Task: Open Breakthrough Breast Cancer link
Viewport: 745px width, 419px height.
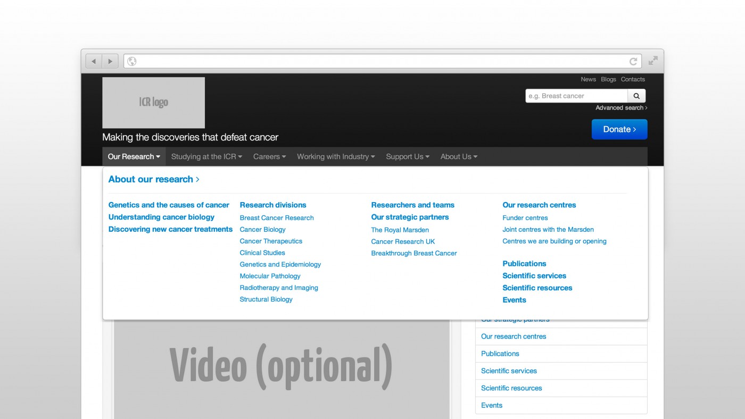Action: click(414, 253)
